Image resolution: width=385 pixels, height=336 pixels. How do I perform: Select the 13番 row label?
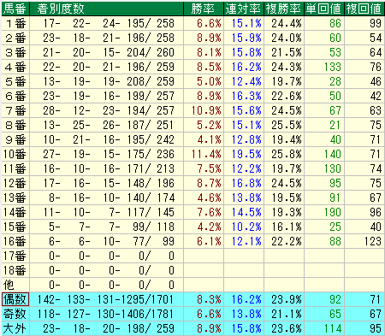(x=15, y=197)
